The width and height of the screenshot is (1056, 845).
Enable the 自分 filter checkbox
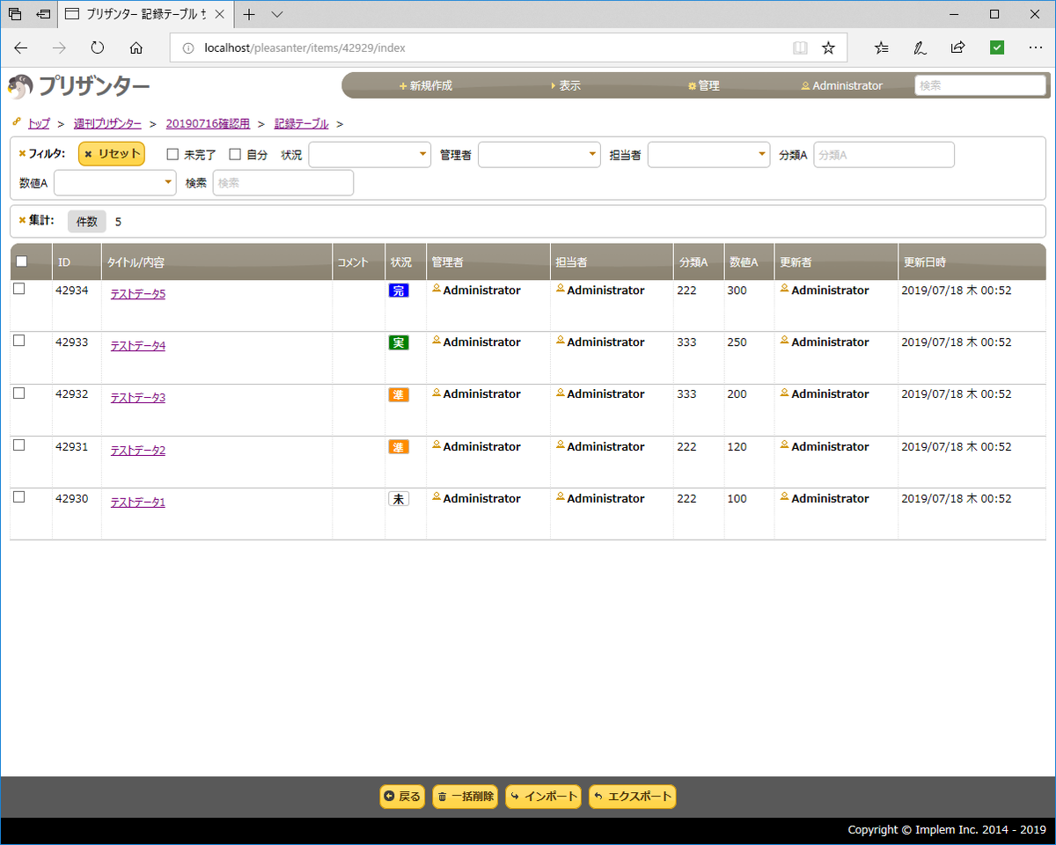tap(235, 154)
